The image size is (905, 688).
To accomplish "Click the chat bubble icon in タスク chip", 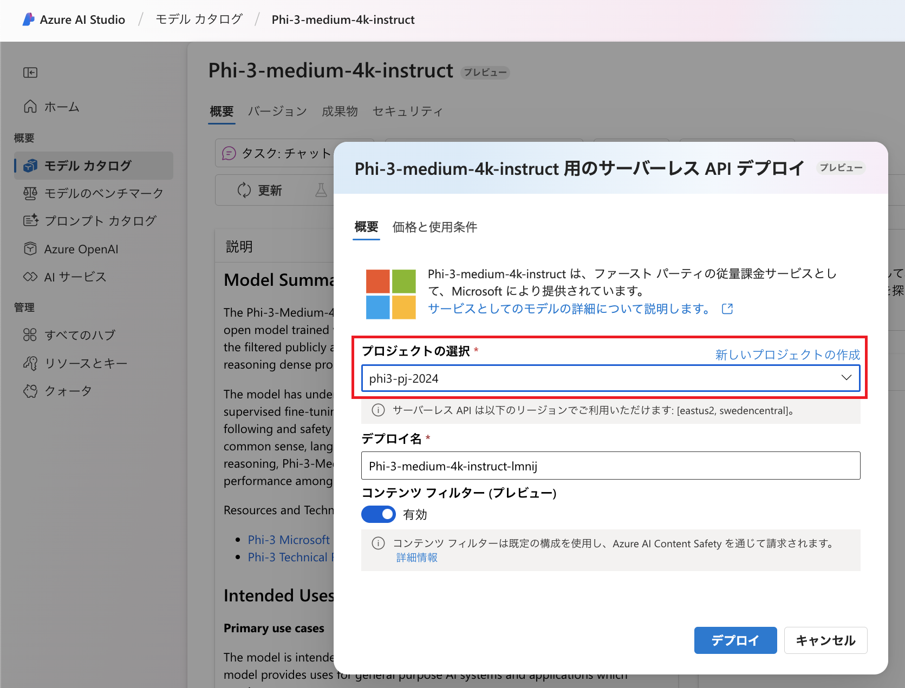I will click(229, 154).
